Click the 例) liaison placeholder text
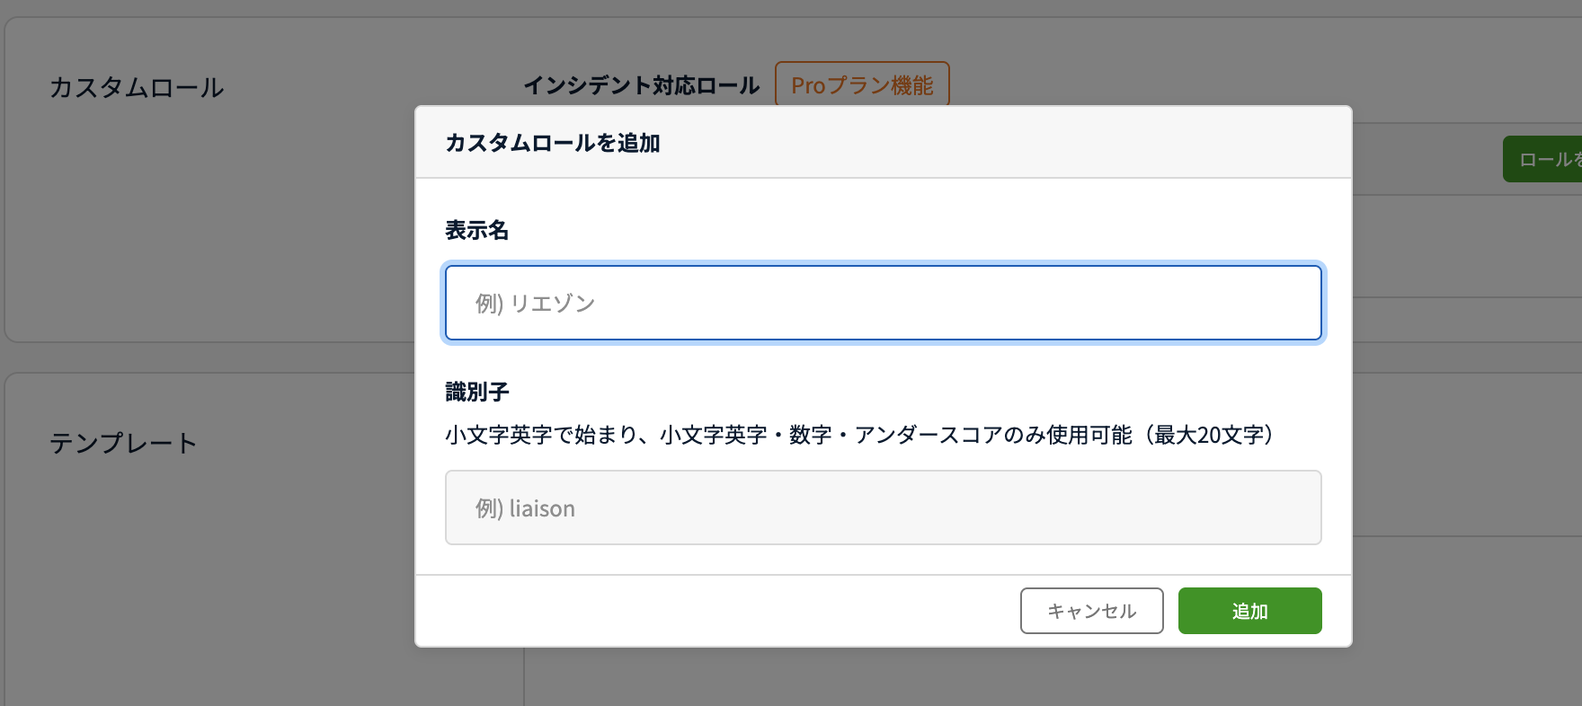The image size is (1582, 706). point(526,508)
